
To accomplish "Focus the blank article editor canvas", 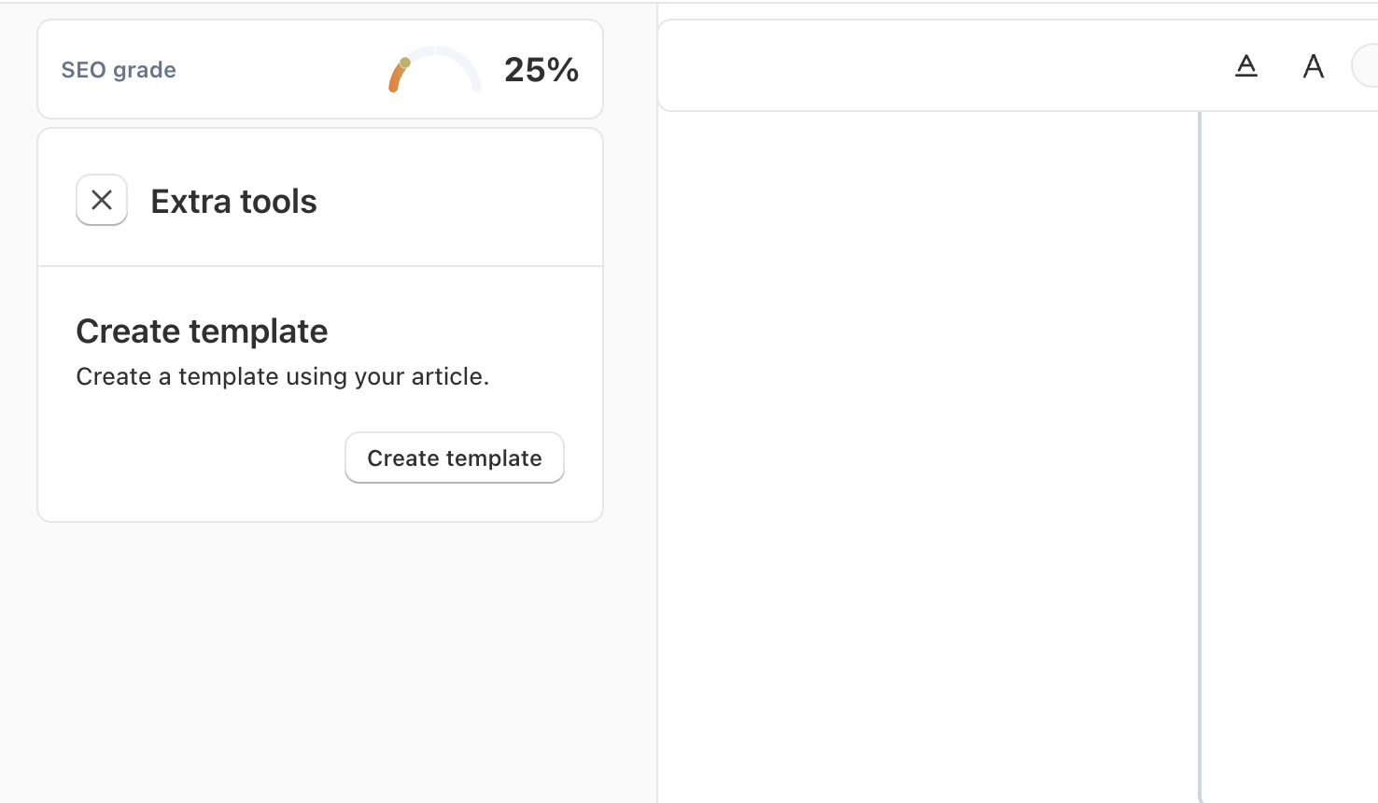I will pos(928,448).
